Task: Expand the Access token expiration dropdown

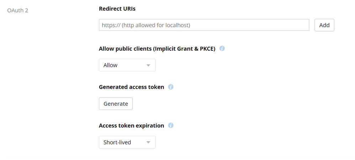Action: coord(127,143)
